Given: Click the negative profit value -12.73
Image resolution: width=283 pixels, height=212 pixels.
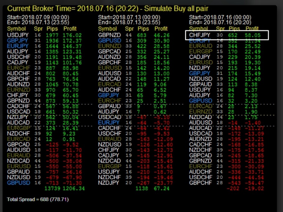Looking at the screenshot, I should pos(163,150).
